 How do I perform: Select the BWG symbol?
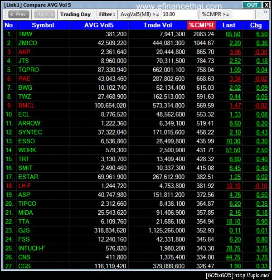25,88
